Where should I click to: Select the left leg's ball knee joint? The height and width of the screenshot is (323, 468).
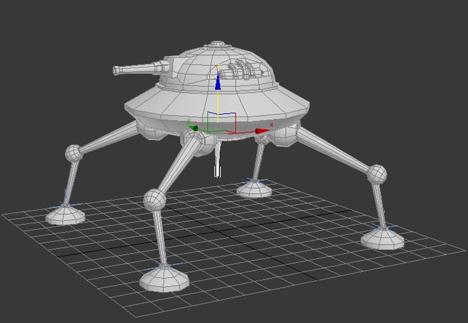[x=73, y=153]
